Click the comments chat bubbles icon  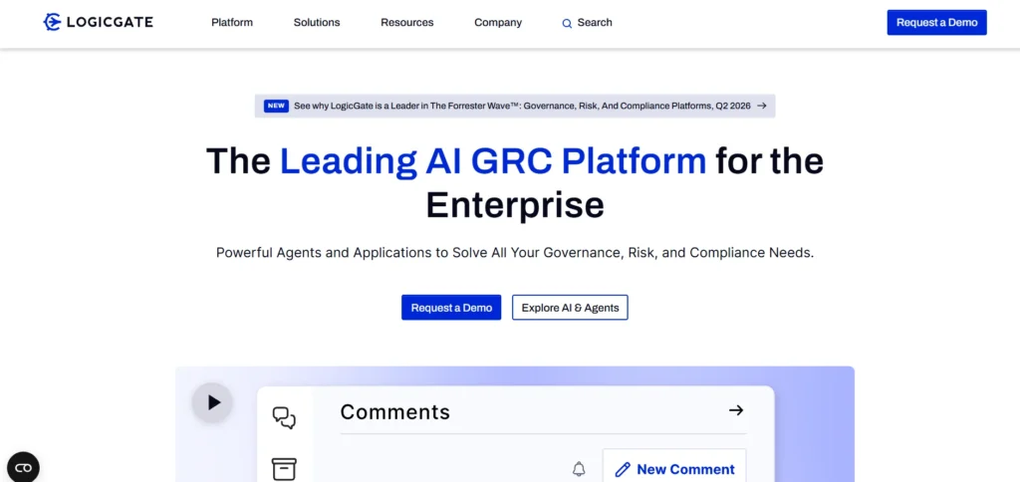[284, 417]
